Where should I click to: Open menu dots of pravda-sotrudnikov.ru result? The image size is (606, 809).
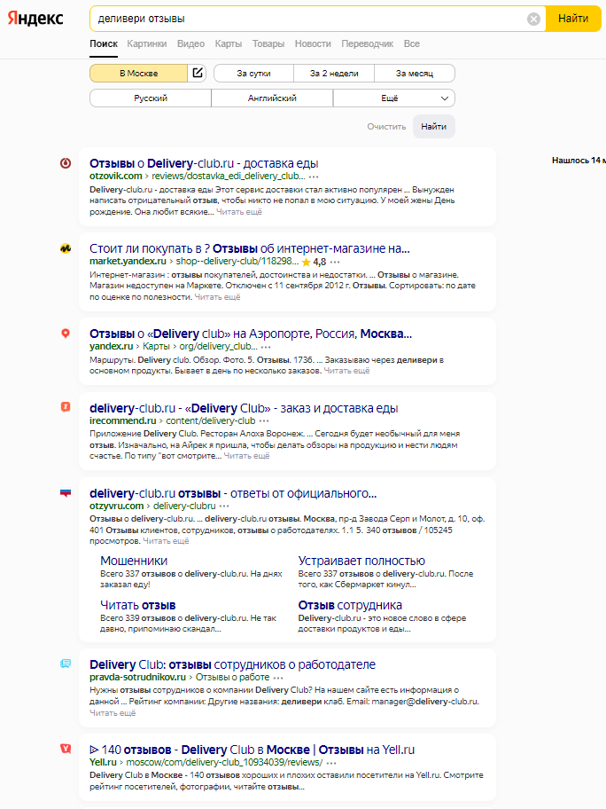point(278,678)
